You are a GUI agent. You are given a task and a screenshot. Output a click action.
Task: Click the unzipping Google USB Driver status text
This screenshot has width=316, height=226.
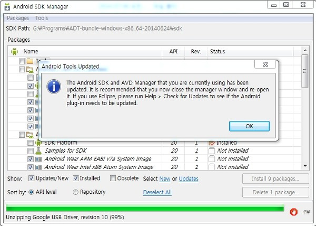click(65, 218)
